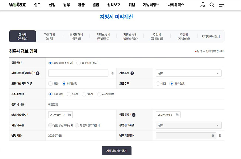Switch to 지역자원시설세 tab
This screenshot has height=159, width=241.
pyautogui.click(x=211, y=36)
